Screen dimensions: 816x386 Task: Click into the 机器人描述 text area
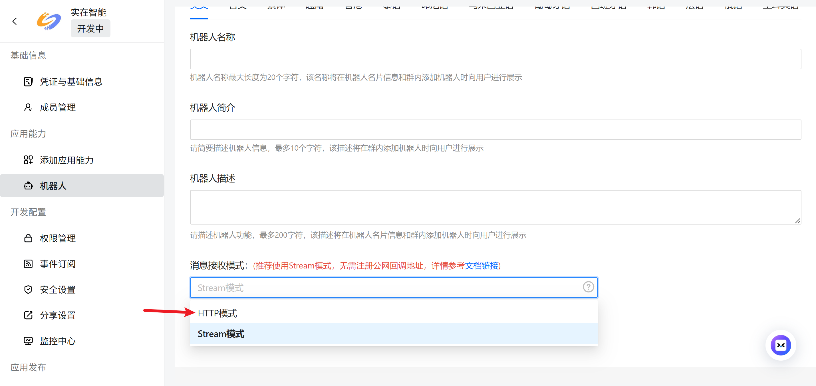tap(495, 207)
